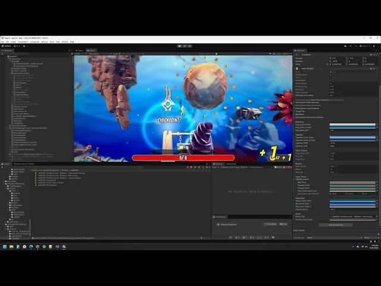Open the Layers dropdown
The width and height of the screenshot is (381, 286).
pyautogui.click(x=365, y=46)
